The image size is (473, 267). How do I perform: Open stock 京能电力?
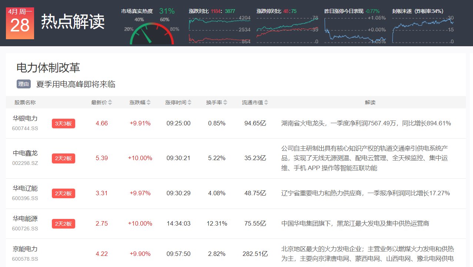[25, 249]
